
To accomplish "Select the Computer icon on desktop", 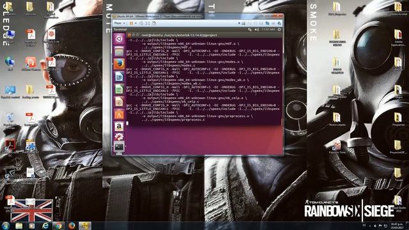I will [x=10, y=36].
